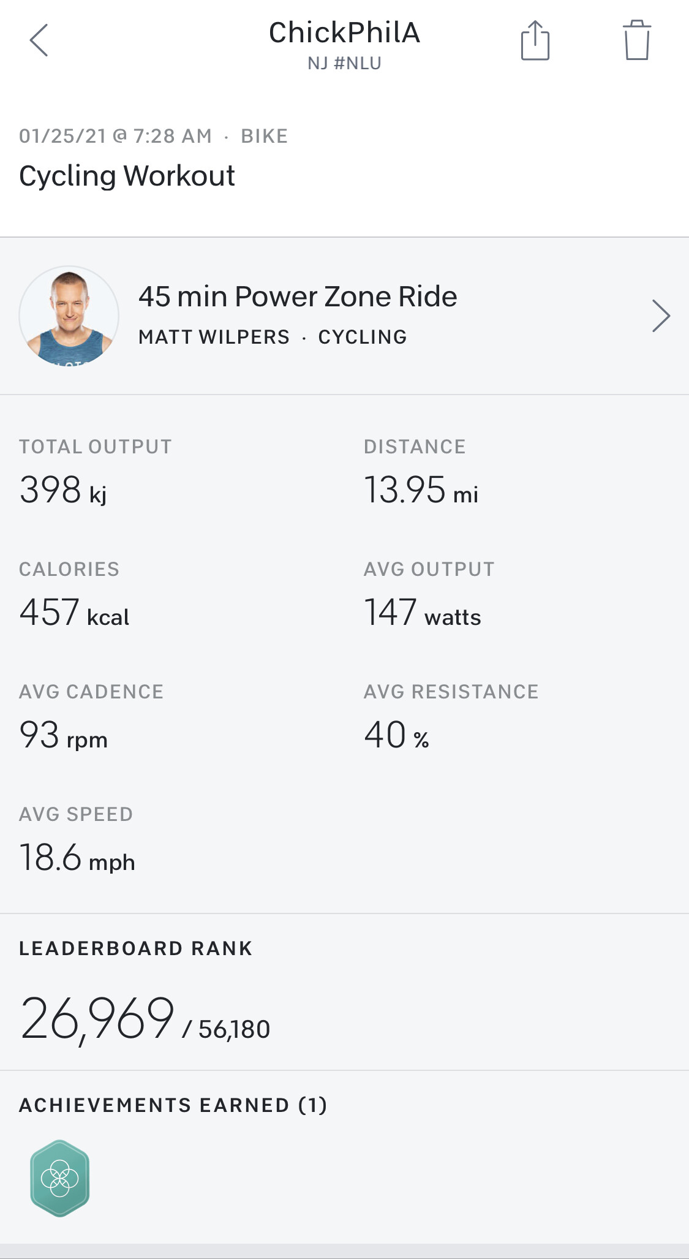The width and height of the screenshot is (689, 1259).
Task: Open 45 min Power Zone Ride
Action: (298, 297)
